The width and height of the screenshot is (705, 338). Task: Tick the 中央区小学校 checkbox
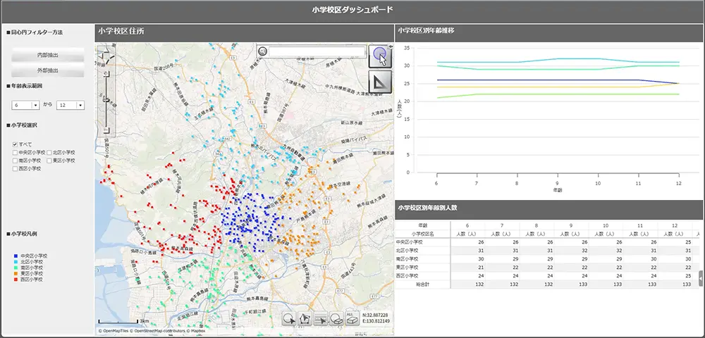coord(15,152)
